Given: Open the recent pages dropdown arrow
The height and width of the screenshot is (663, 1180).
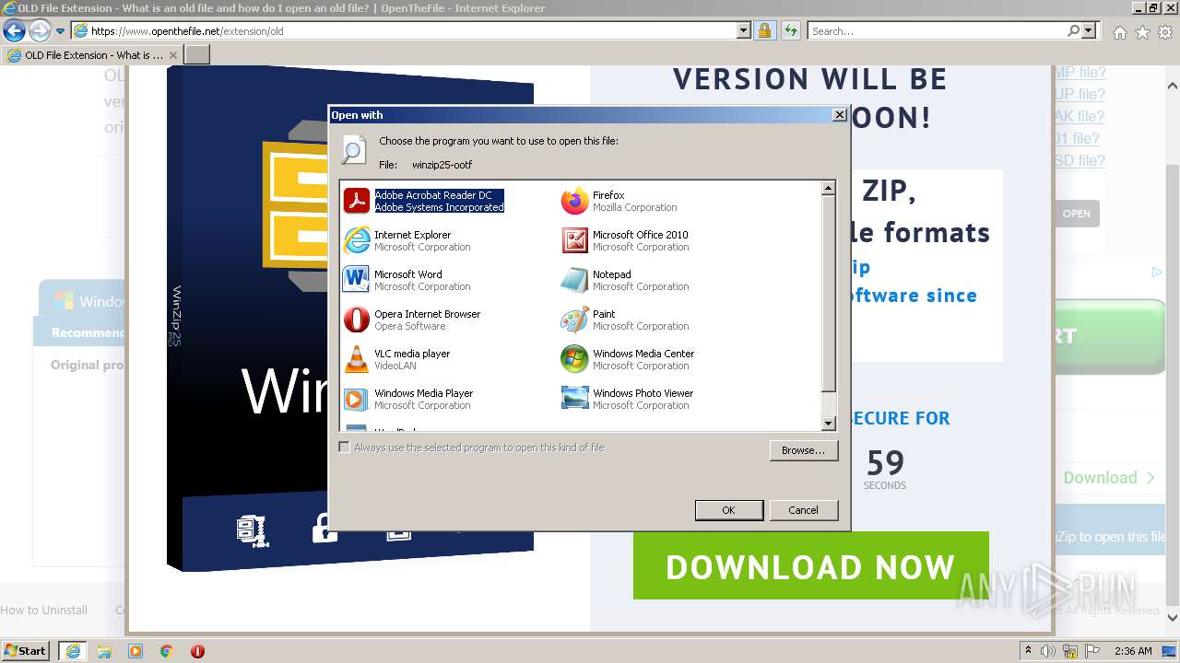Looking at the screenshot, I should point(60,31).
